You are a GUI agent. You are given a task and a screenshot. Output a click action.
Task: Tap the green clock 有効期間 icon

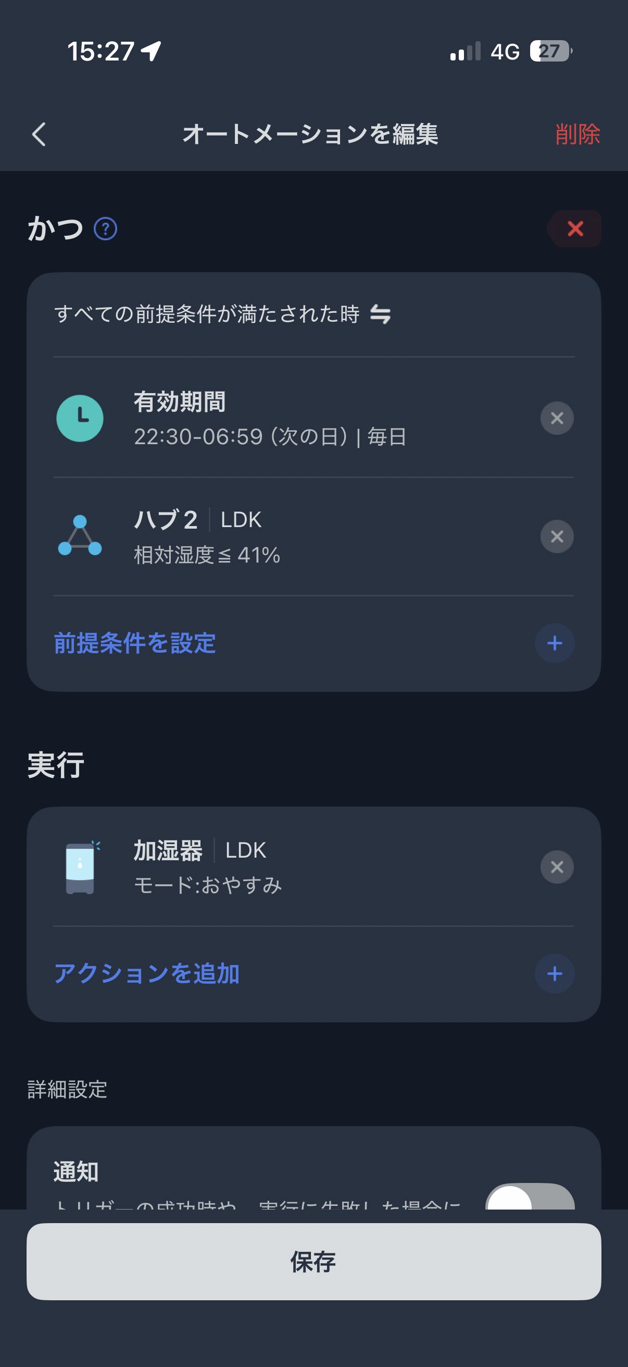(x=80, y=418)
